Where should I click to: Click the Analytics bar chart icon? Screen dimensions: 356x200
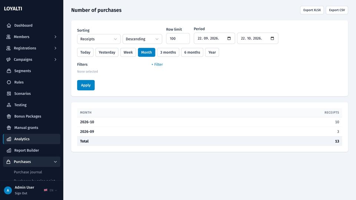(x=9, y=139)
